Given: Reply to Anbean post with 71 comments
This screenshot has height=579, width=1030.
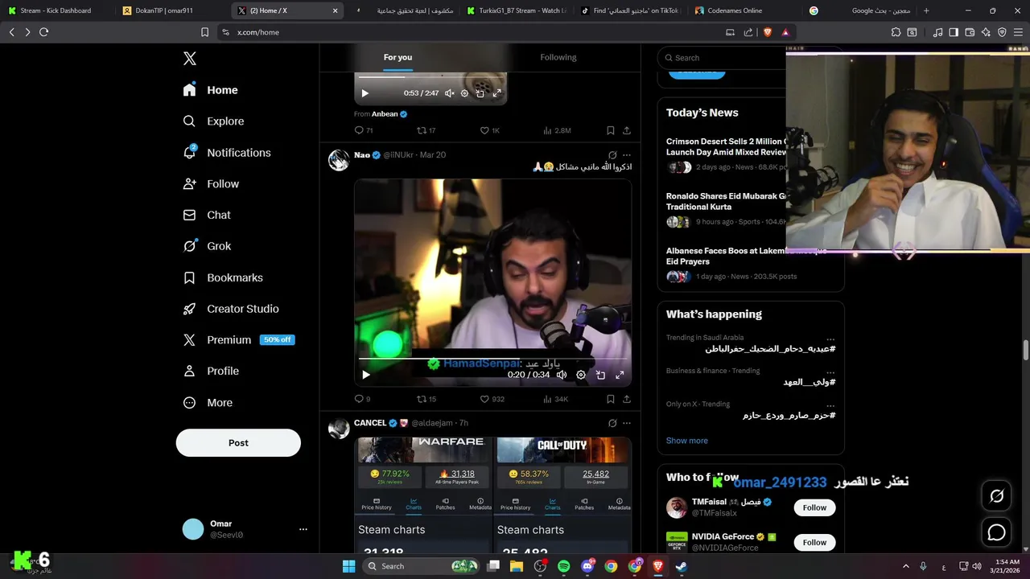Looking at the screenshot, I should tap(364, 130).
